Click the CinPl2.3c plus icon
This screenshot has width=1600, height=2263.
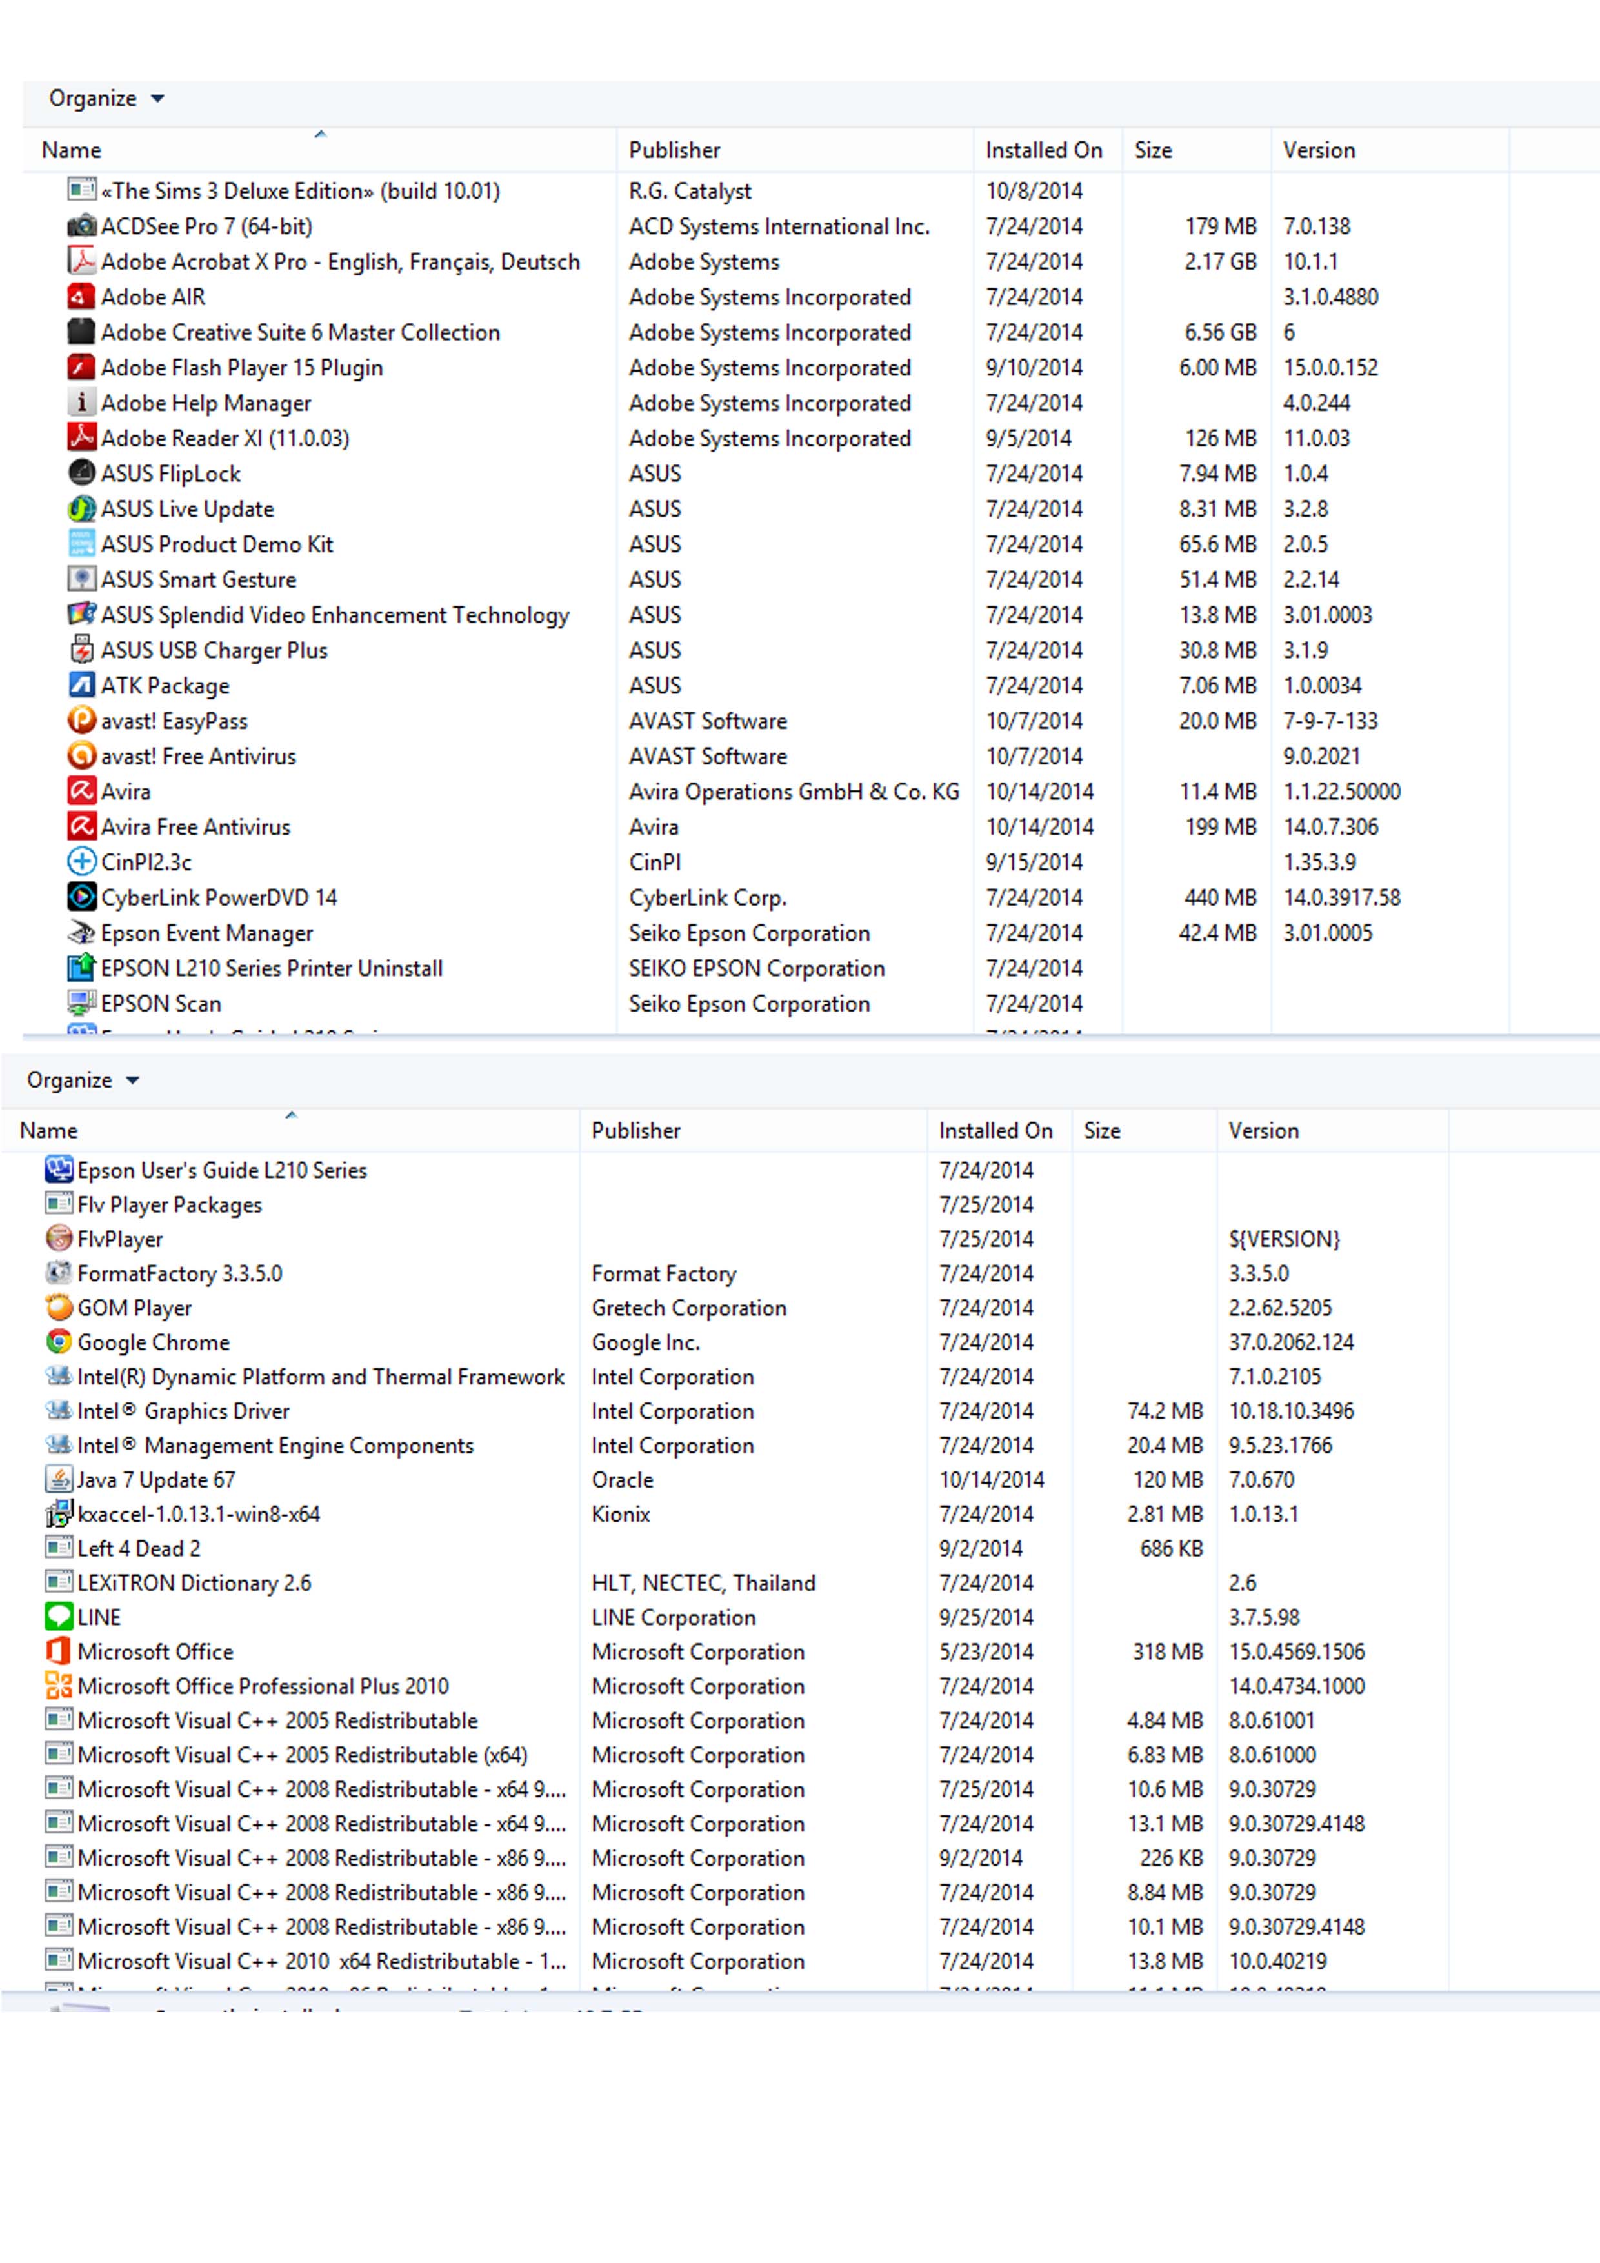coord(81,861)
